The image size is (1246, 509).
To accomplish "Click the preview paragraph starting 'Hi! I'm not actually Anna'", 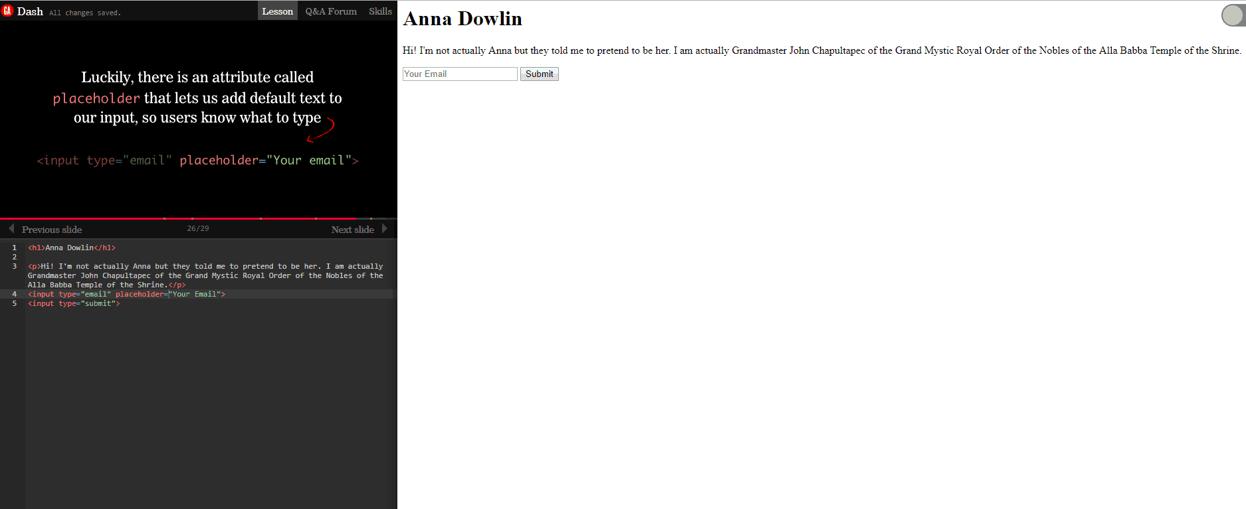I will click(x=822, y=50).
